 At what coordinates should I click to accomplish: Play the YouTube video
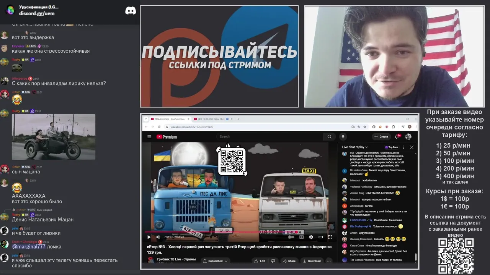coord(149,237)
